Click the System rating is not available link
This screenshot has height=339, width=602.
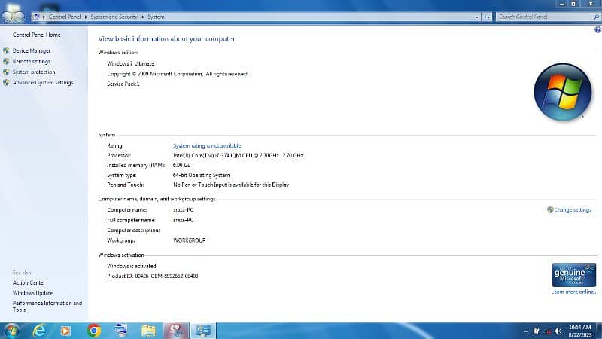pyautogui.click(x=207, y=145)
